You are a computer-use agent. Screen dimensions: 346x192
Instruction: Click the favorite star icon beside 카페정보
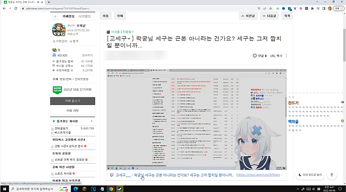coord(55,16)
